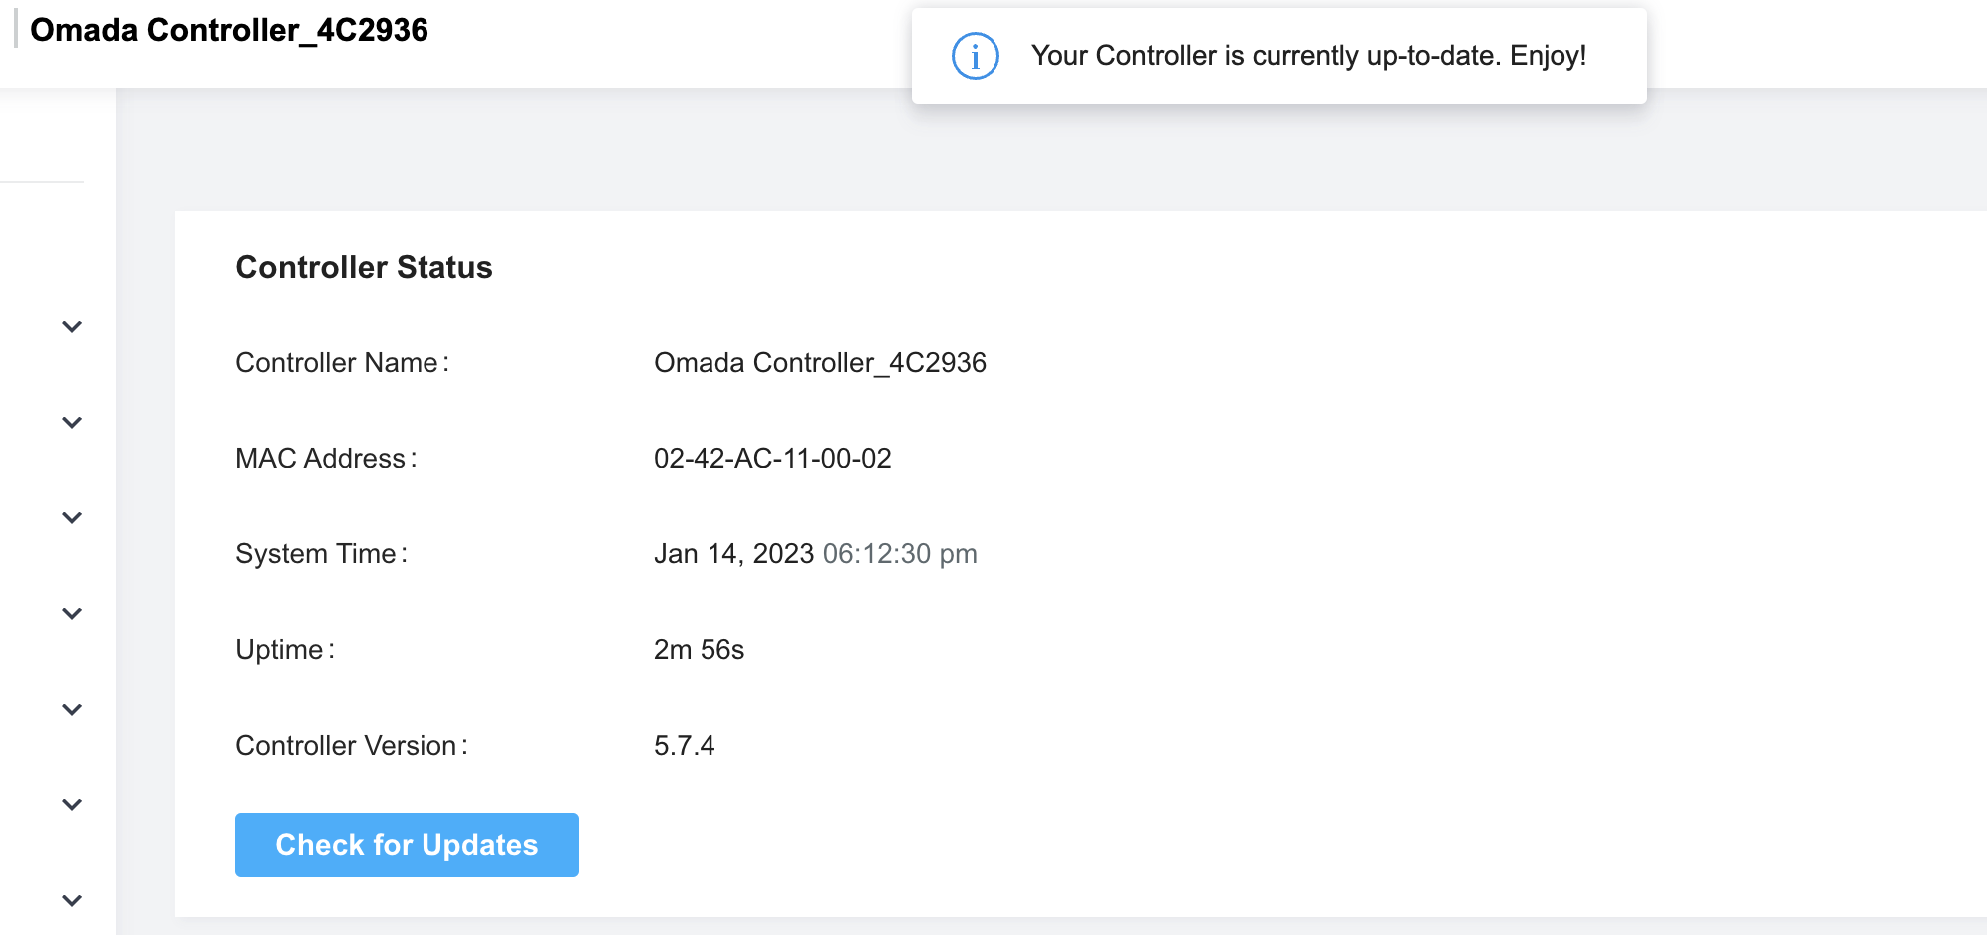
Task: Expand the bottom sidebar menu chevron
Action: coord(71,900)
